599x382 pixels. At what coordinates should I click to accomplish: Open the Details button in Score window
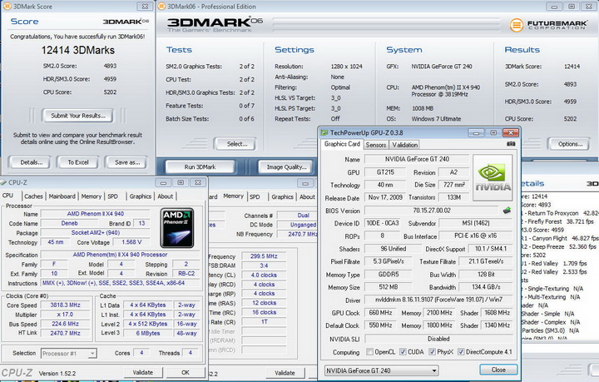pyautogui.click(x=32, y=162)
